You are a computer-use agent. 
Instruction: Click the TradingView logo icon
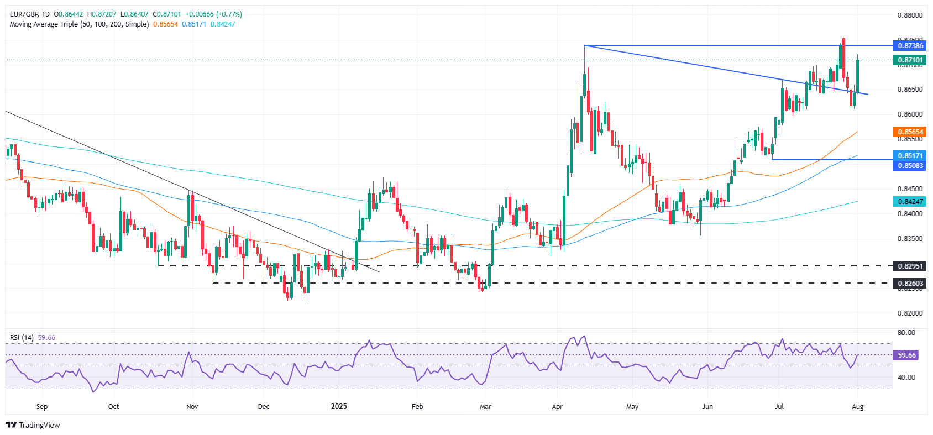(11, 425)
